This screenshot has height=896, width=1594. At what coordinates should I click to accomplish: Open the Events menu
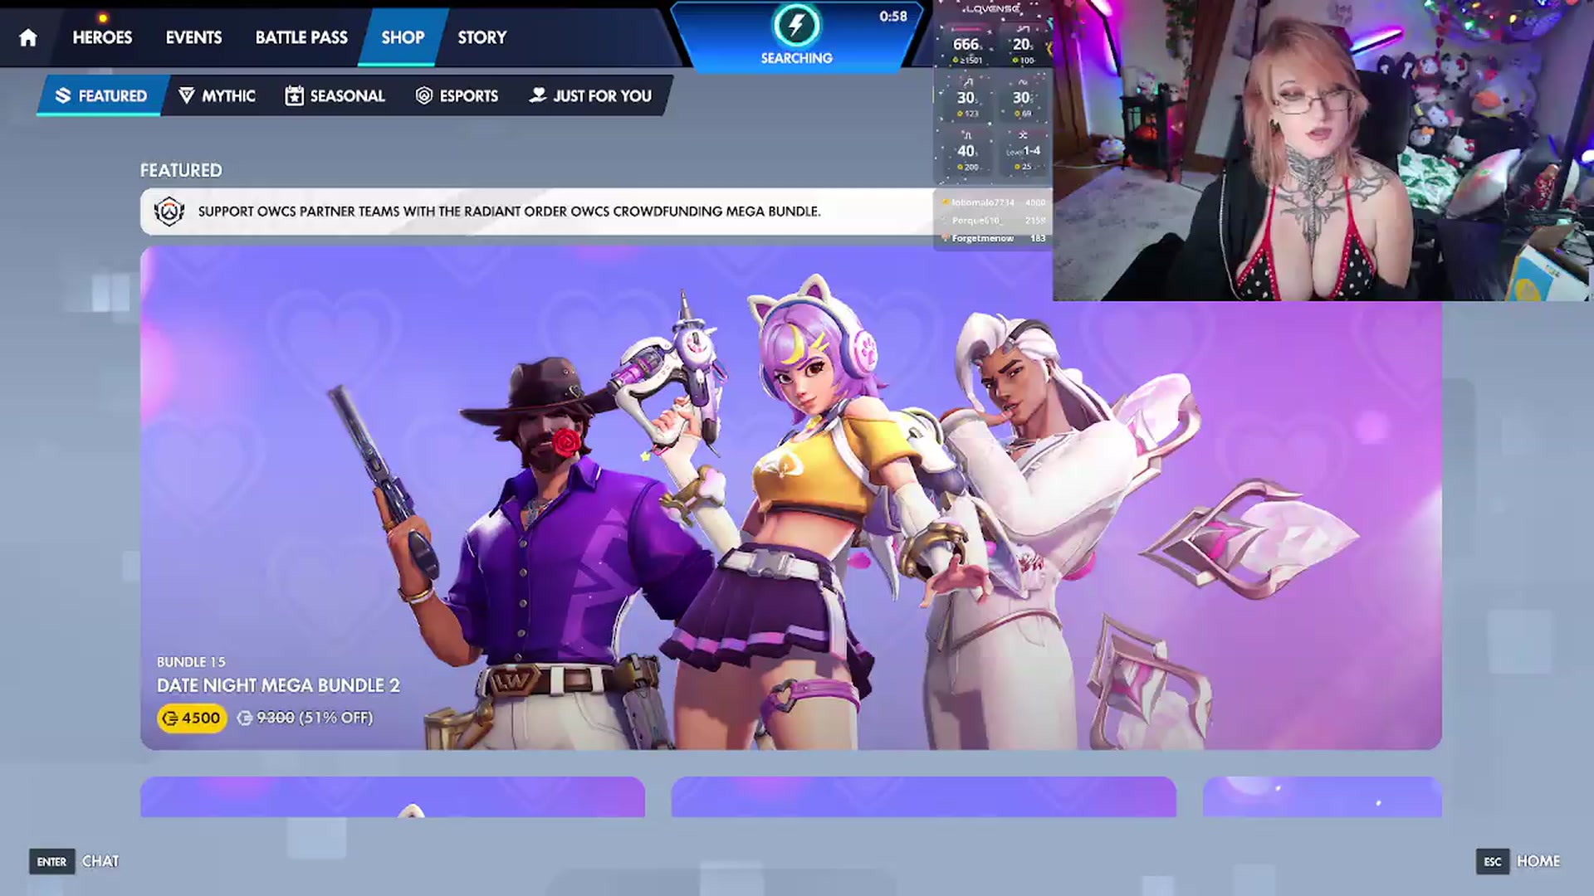tap(193, 37)
